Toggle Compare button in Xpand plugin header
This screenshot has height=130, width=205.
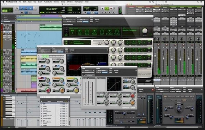(85, 22)
